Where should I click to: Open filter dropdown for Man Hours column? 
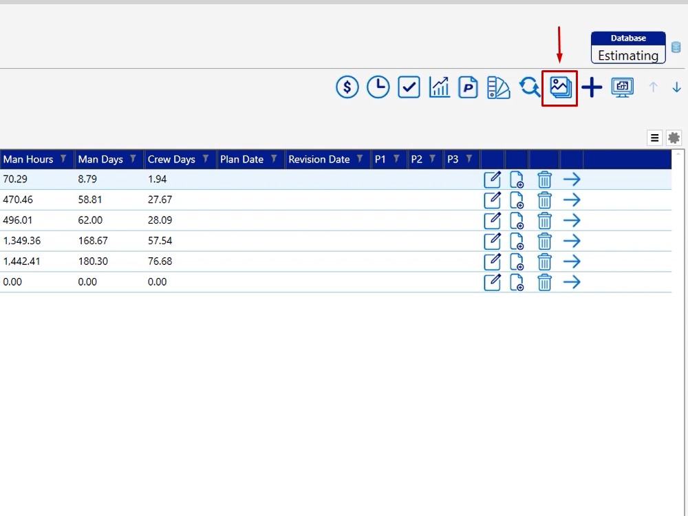click(x=63, y=159)
